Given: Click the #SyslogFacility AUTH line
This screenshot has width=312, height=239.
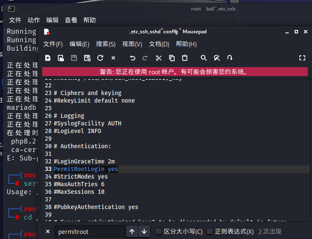Looking at the screenshot, I should 88,123.
